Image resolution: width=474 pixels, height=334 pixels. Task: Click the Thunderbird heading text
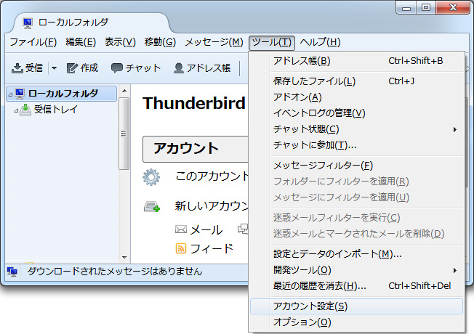click(194, 103)
